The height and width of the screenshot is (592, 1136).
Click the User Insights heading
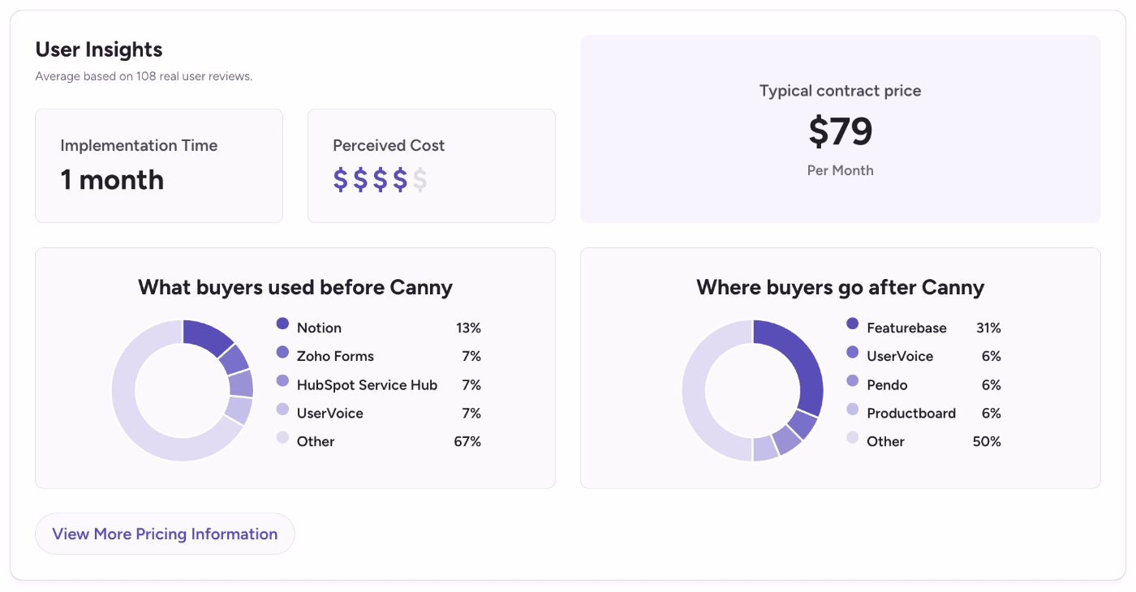pyautogui.click(x=99, y=49)
